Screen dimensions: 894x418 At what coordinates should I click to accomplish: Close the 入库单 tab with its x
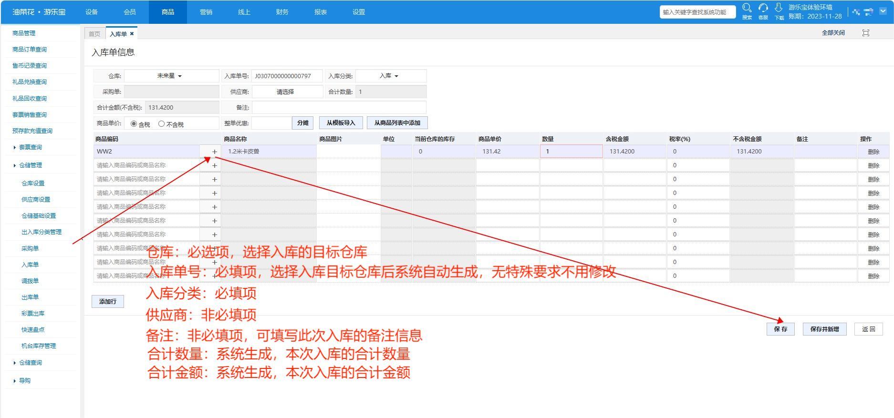132,34
